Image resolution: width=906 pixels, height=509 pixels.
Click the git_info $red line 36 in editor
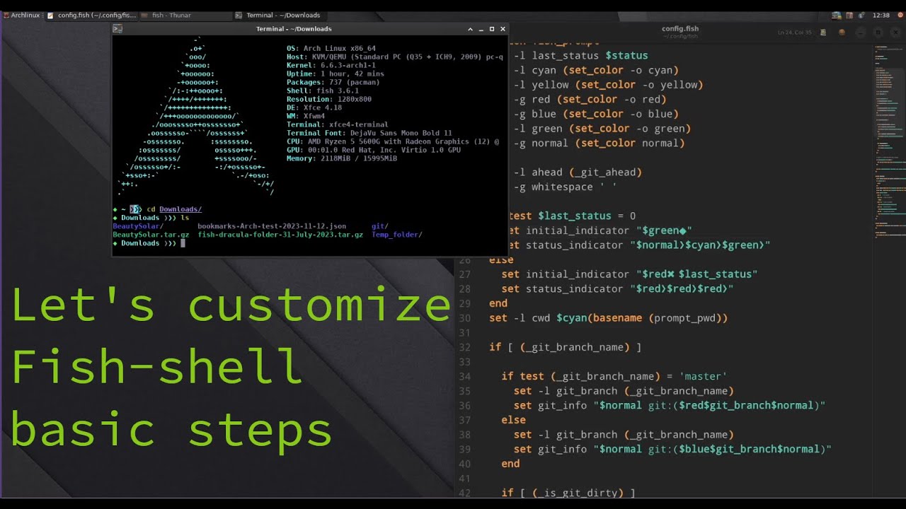tap(670, 406)
